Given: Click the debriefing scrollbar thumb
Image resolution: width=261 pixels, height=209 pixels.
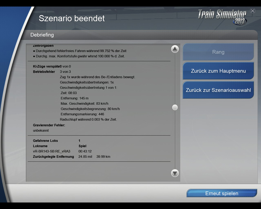Looking at the screenshot, I should pos(175,107).
